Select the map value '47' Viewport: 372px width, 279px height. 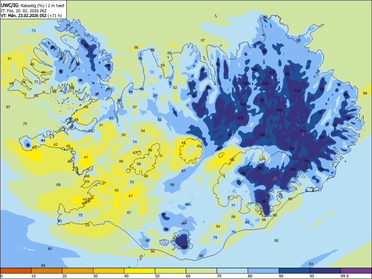coord(135,153)
